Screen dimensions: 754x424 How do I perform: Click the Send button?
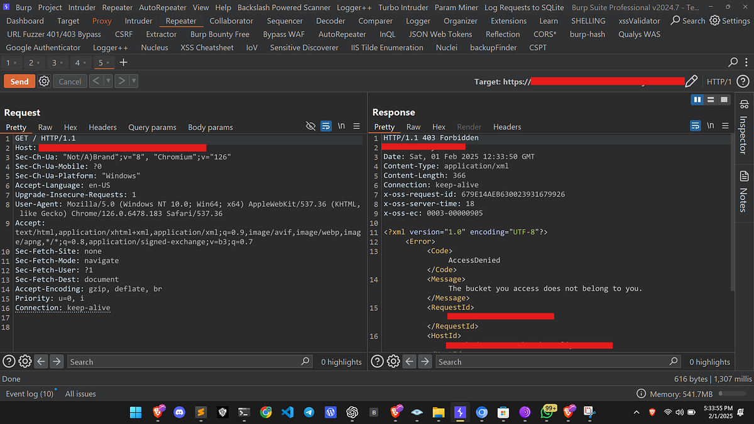coord(19,81)
